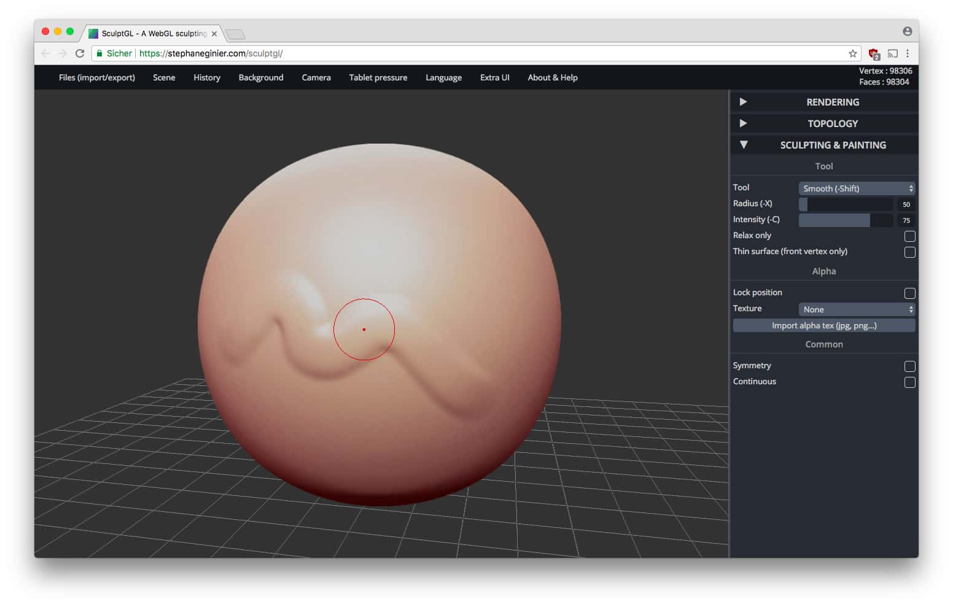Screen dimensions: 953x607
Task: Open the Tablet pressure menu
Action: pyautogui.click(x=378, y=77)
